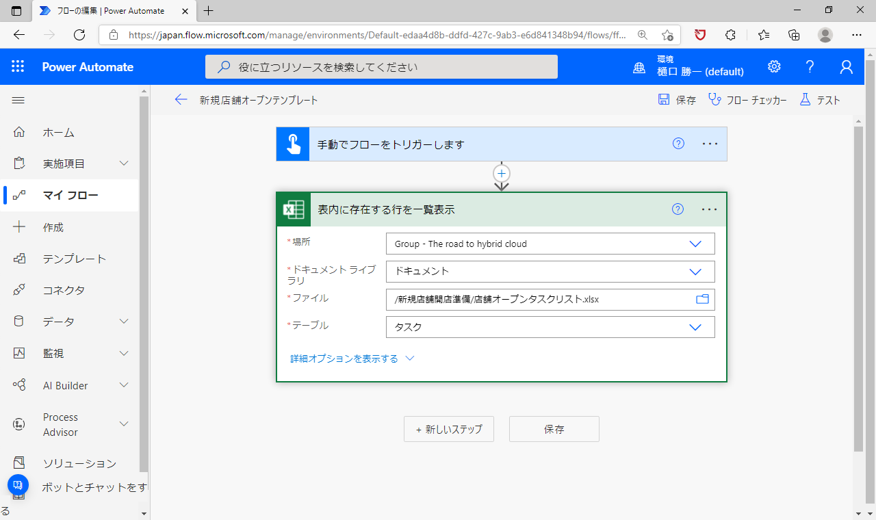Viewport: 876px width, 520px height.
Task: Click the browser address bar URL
Action: [376, 35]
